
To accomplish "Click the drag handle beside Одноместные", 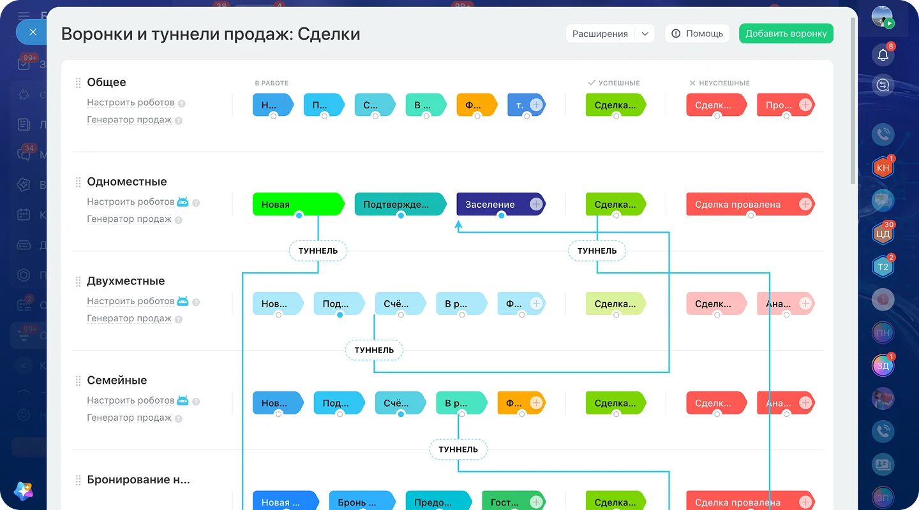I will tap(78, 182).
